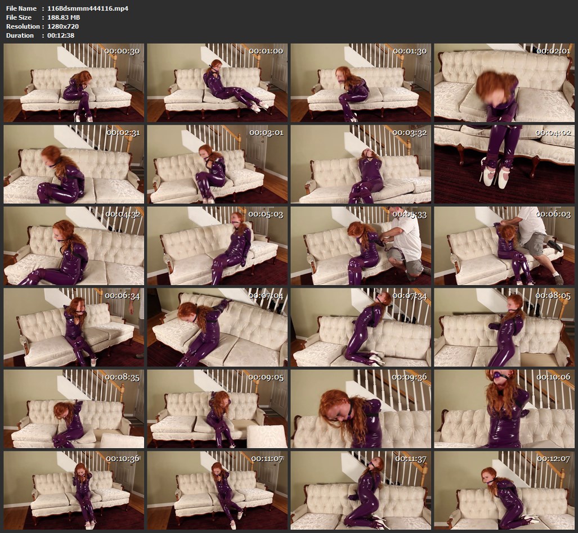Pick the thumbnail stamped 00:08:35
This screenshot has width=578, height=533.
(x=74, y=409)
